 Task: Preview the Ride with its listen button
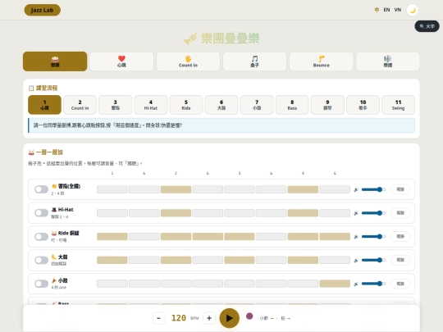[x=400, y=236]
